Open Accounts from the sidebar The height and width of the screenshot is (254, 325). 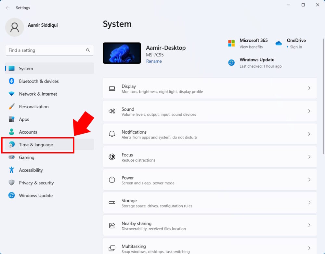[49, 132]
